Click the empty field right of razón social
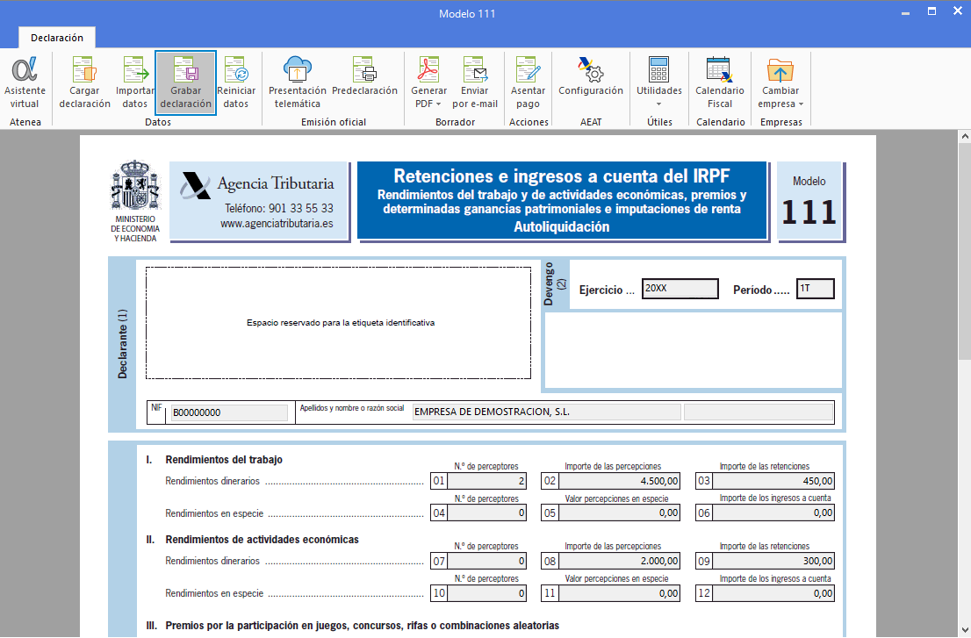 758,412
